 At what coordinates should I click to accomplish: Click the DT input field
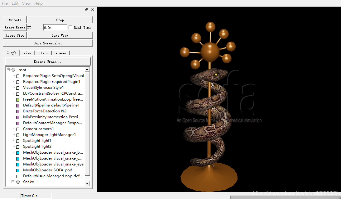tap(55, 28)
